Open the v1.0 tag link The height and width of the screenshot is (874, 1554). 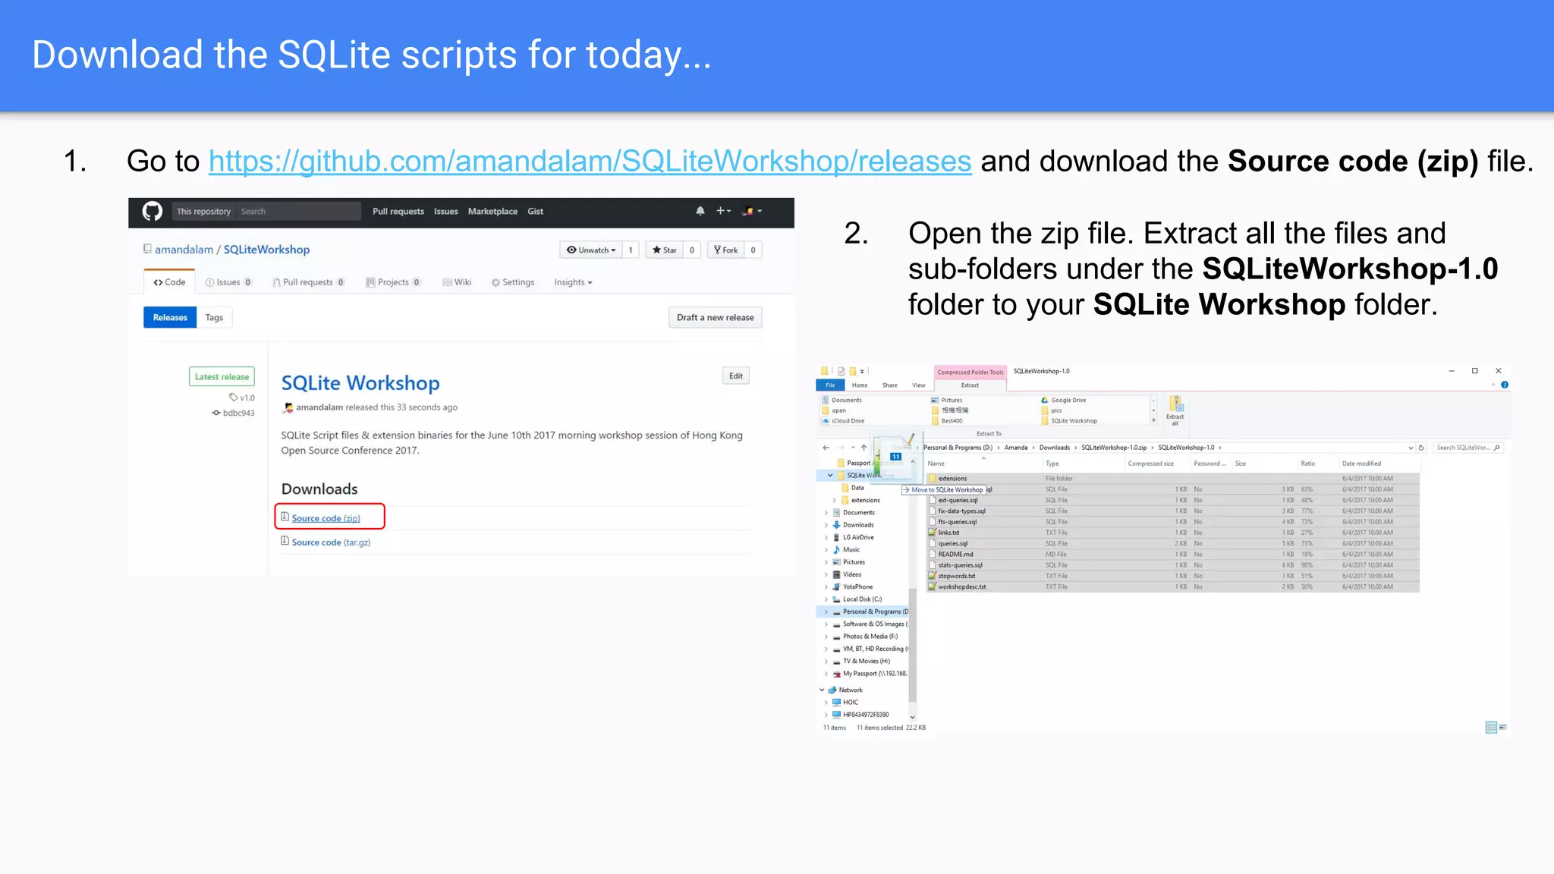point(243,398)
